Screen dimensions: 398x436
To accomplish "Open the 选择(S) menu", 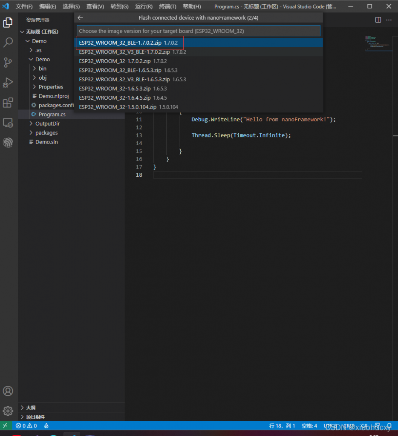I will click(71, 6).
